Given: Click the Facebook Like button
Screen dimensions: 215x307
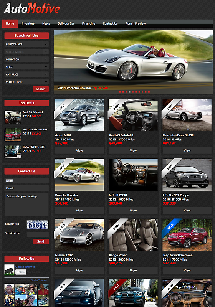Looking at the screenshot, I should tap(21, 272).
